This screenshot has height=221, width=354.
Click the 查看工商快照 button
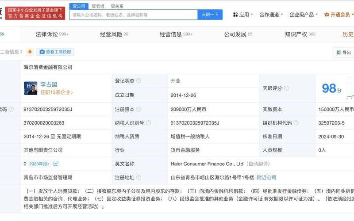pyautogui.click(x=55, y=52)
